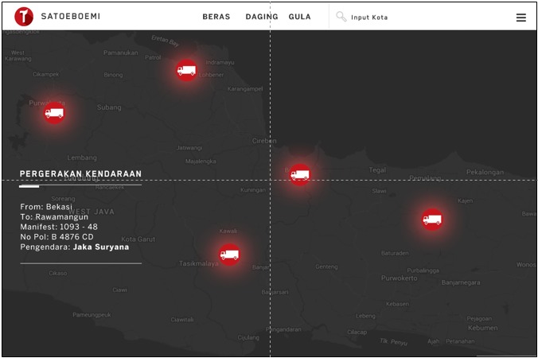Click the Banjarnegara map label
The width and height of the screenshot is (538, 358).
461,282
